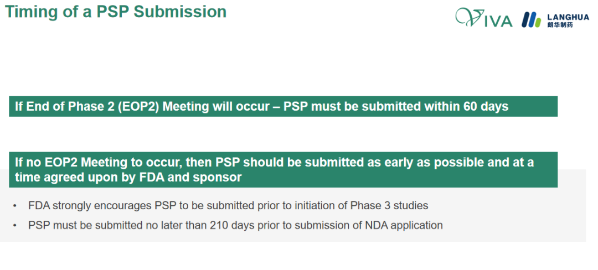This screenshot has width=598, height=270.
Task: Select the 'no later than 210 days' bullet
Action: (235, 225)
